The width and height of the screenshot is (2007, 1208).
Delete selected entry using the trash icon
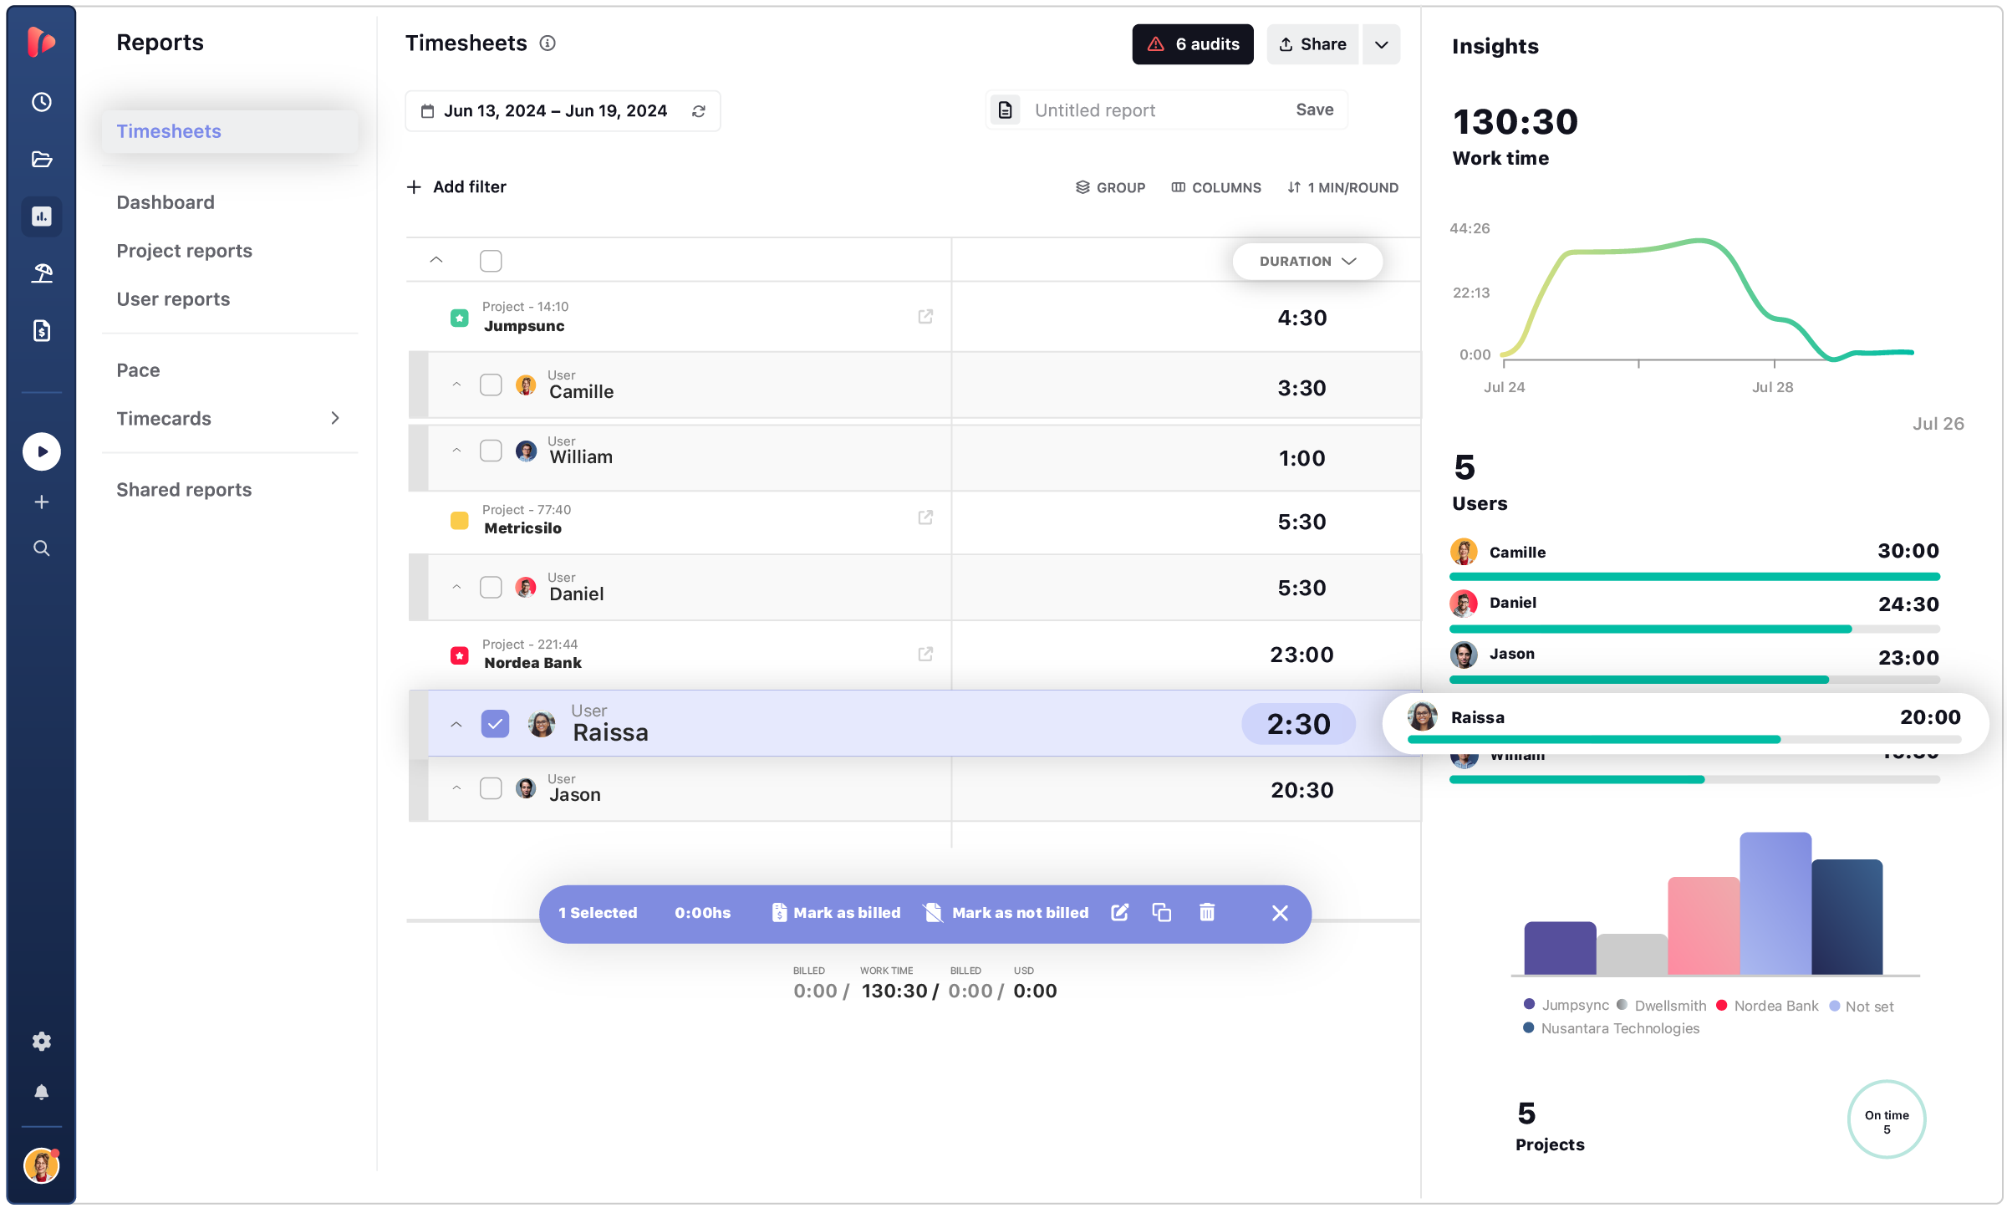click(x=1206, y=913)
